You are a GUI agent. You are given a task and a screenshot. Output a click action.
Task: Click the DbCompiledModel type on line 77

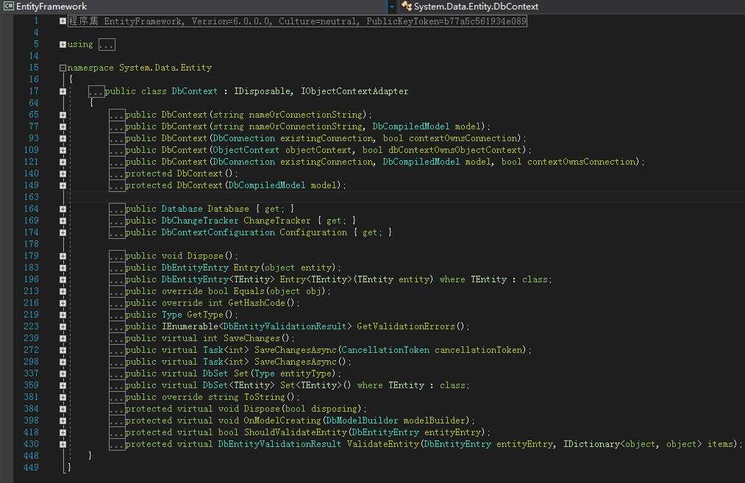click(x=410, y=126)
